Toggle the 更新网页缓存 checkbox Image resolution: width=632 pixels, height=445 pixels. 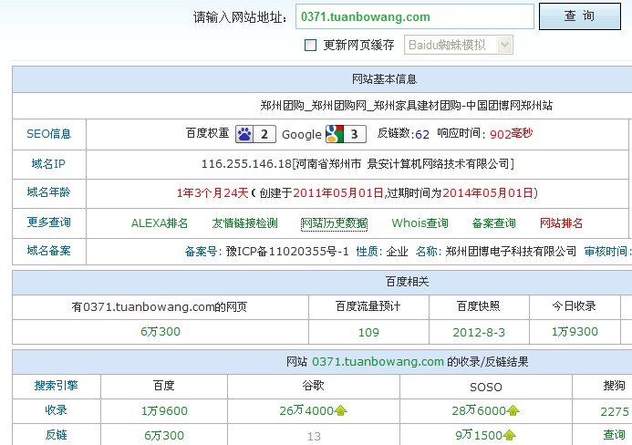point(310,45)
